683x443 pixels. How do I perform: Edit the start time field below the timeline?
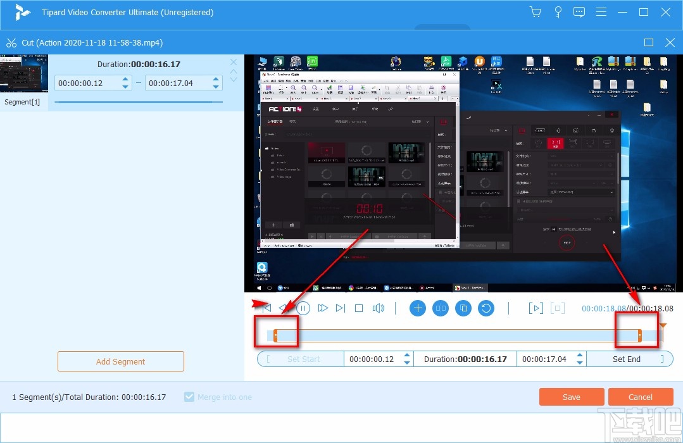click(x=372, y=359)
